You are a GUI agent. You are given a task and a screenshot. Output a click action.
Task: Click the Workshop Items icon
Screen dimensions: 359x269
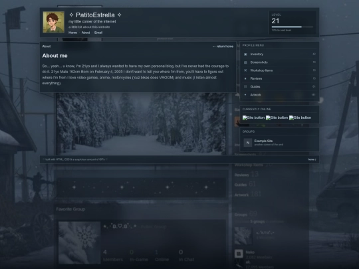245,70
